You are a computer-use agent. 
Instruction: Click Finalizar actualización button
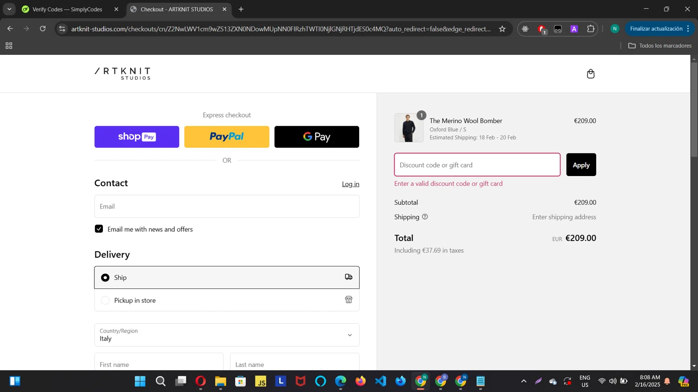656,29
